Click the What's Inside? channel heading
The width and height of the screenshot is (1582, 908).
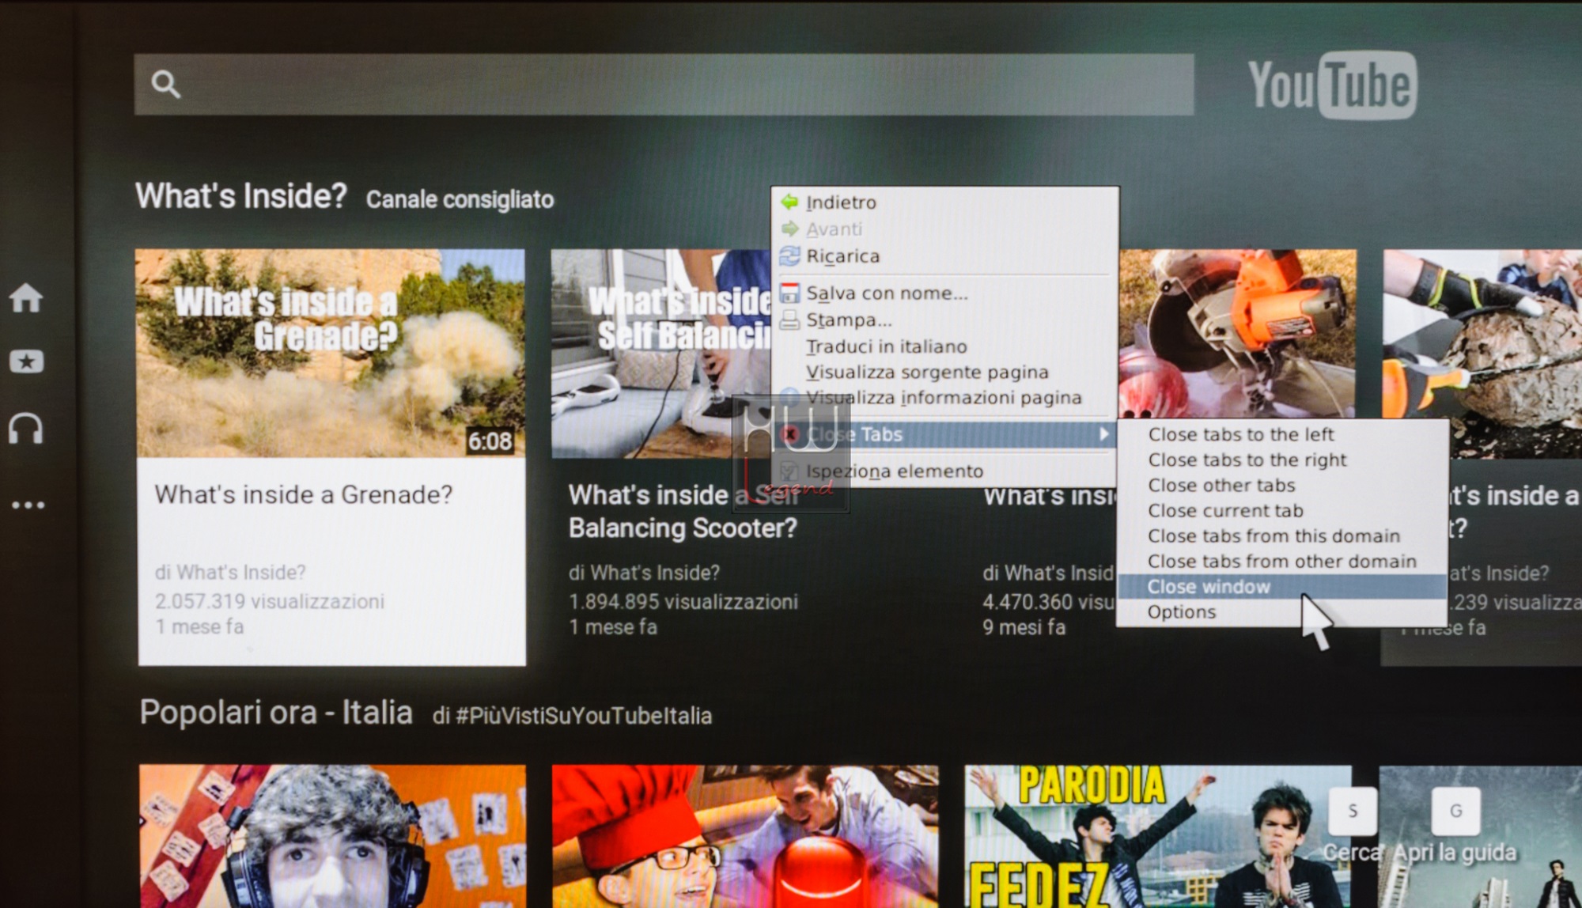240,196
